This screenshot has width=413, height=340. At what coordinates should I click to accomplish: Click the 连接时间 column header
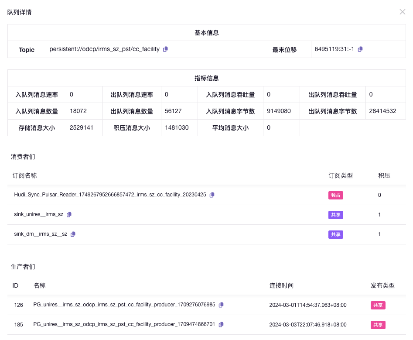(281, 285)
